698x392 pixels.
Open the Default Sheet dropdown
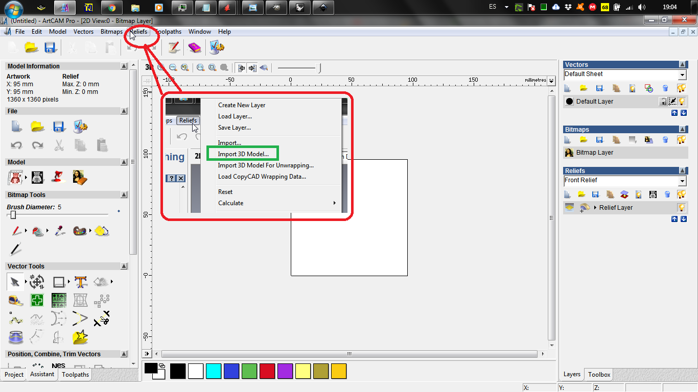682,75
